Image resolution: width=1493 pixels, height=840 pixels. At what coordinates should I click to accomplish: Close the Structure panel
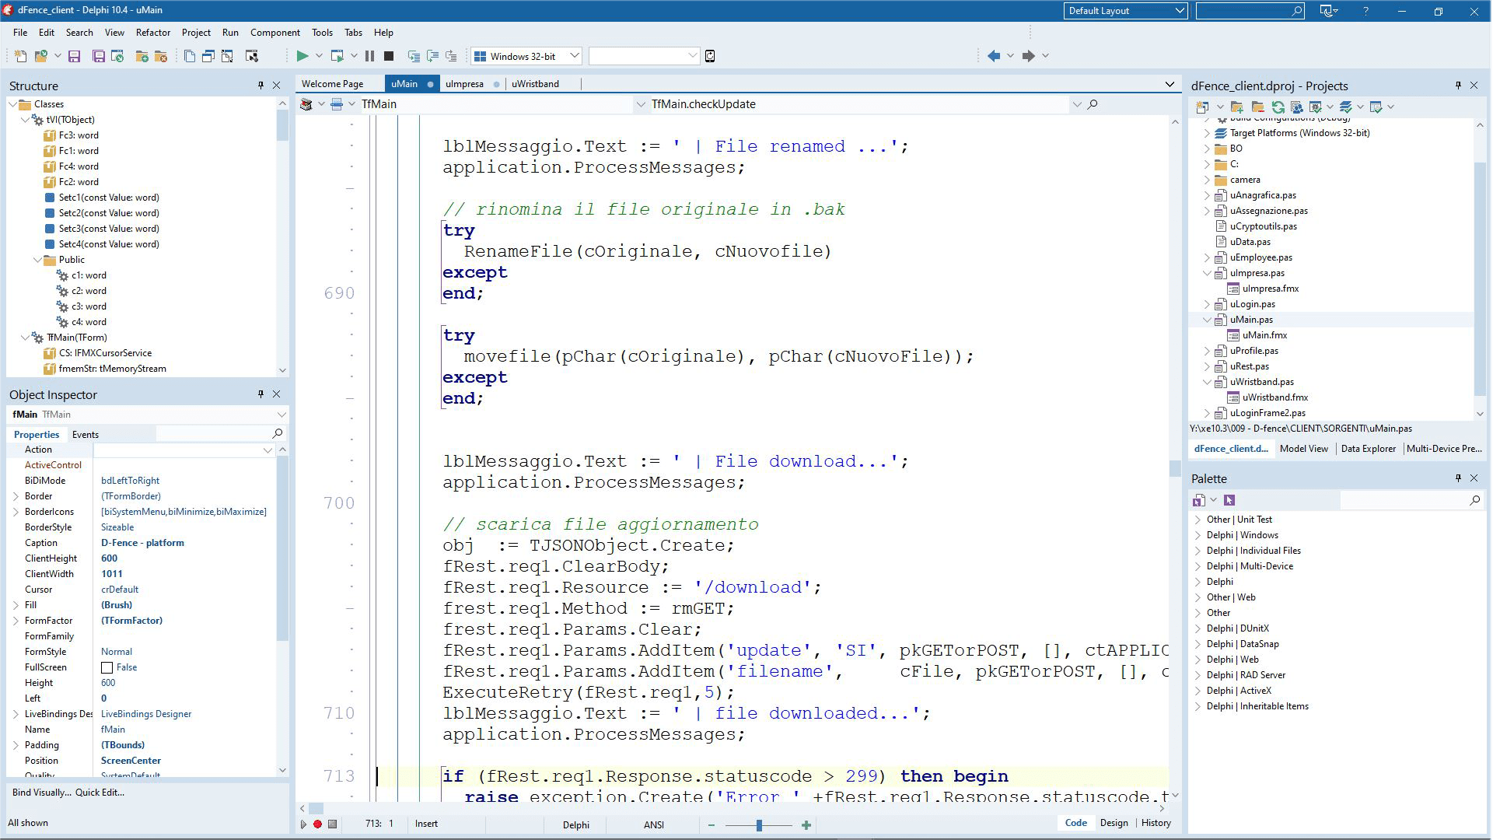[276, 86]
